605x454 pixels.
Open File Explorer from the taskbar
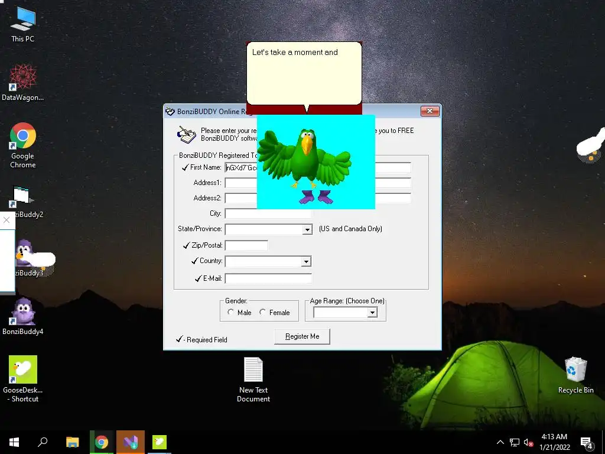72,442
